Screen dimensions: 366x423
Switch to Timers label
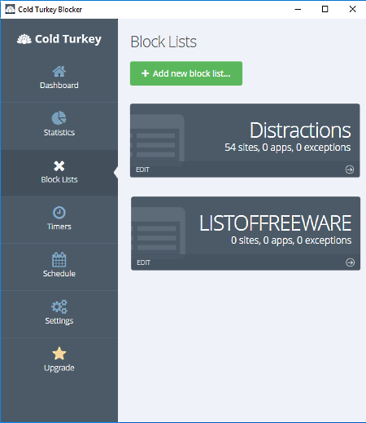pos(59,227)
